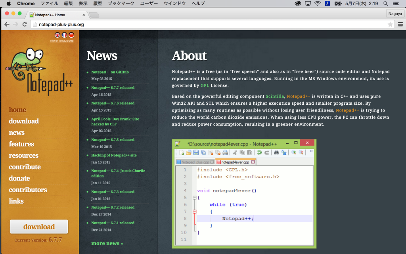Open 'download' in the sidebar navigation
The image size is (406, 254).
pyautogui.click(x=24, y=121)
